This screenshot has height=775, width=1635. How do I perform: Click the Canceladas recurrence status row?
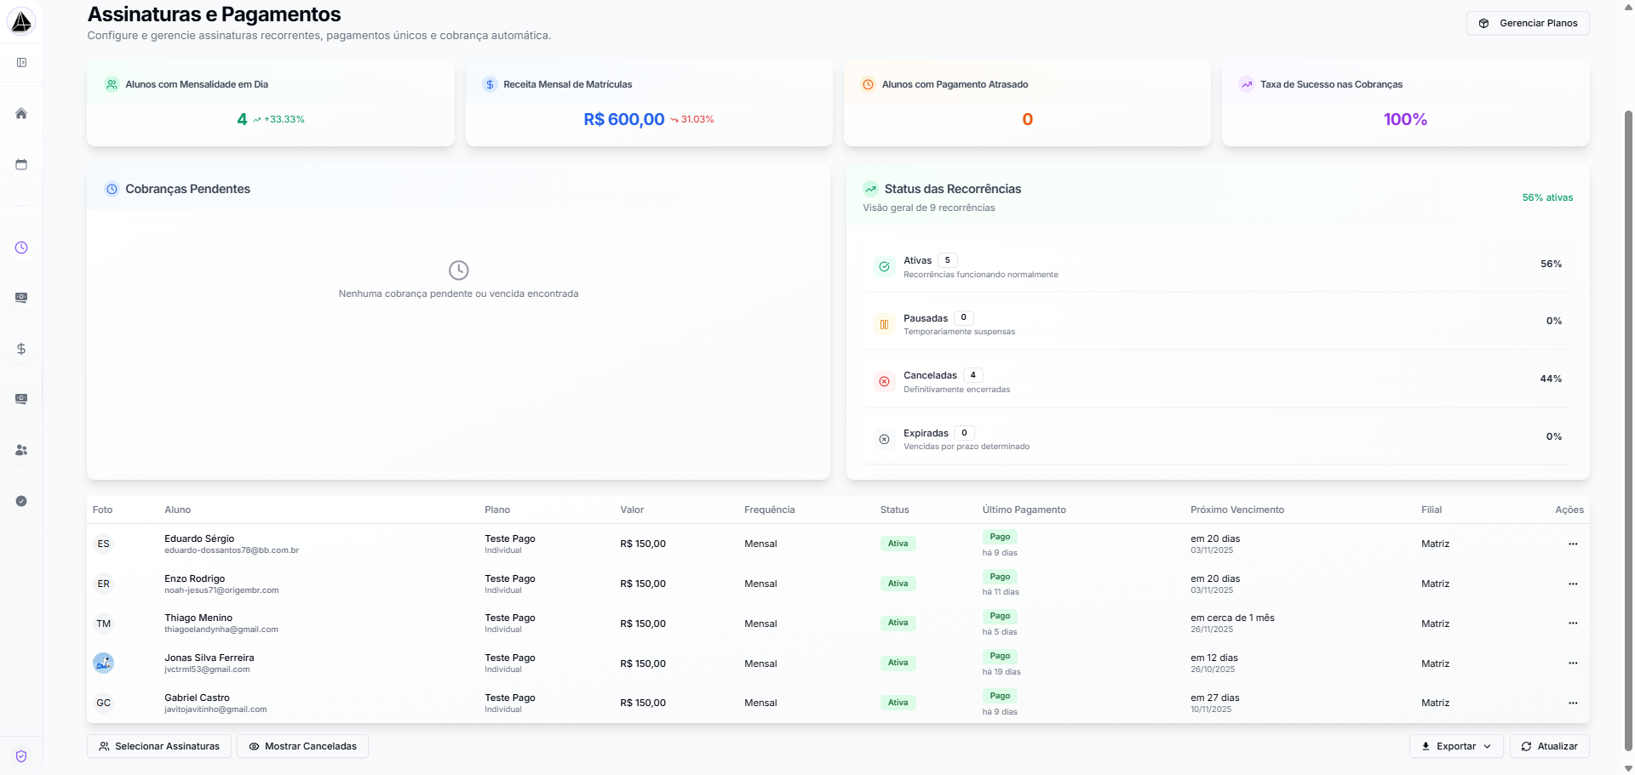(x=1218, y=381)
